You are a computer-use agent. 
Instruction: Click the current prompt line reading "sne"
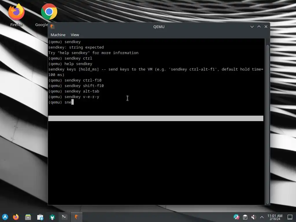61,102
